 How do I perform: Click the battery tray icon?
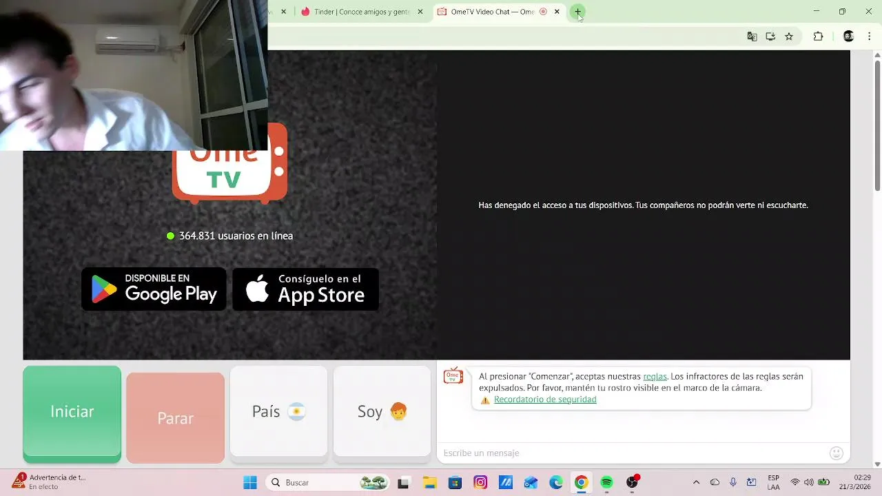click(823, 482)
